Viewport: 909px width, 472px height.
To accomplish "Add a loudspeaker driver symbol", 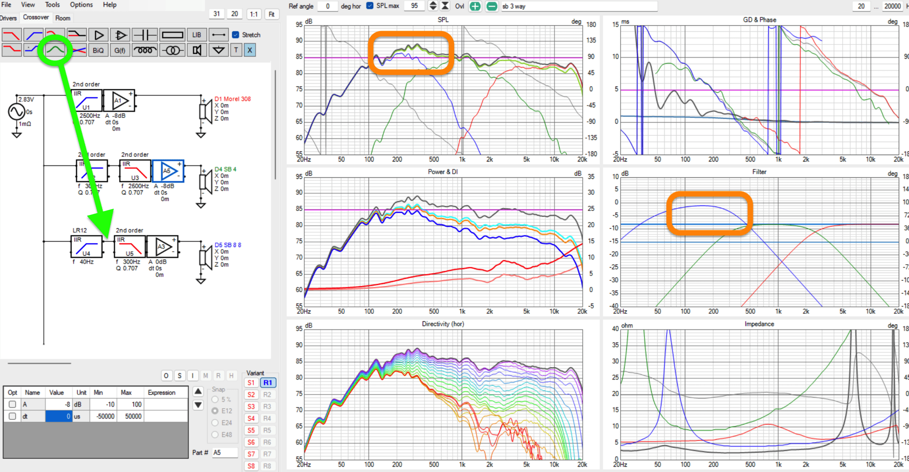I will 197,50.
